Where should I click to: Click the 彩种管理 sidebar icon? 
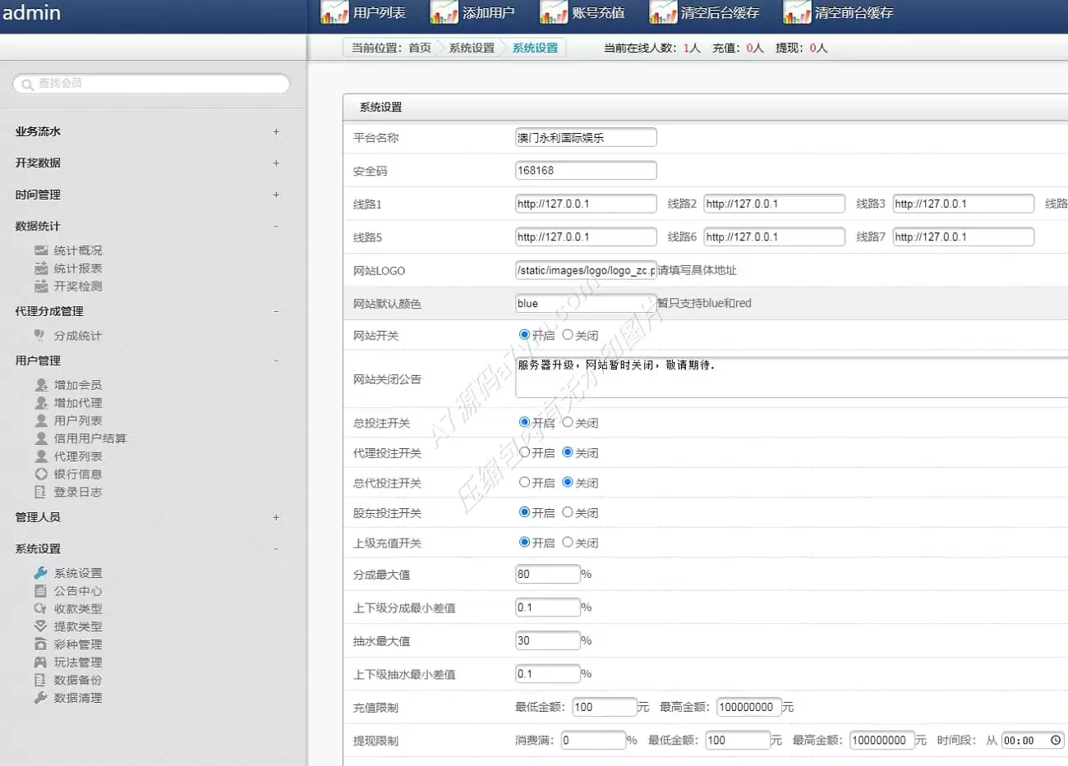coord(40,644)
